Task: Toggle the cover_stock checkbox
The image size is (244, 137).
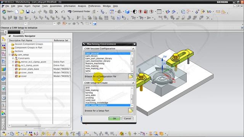Action: 16,73
